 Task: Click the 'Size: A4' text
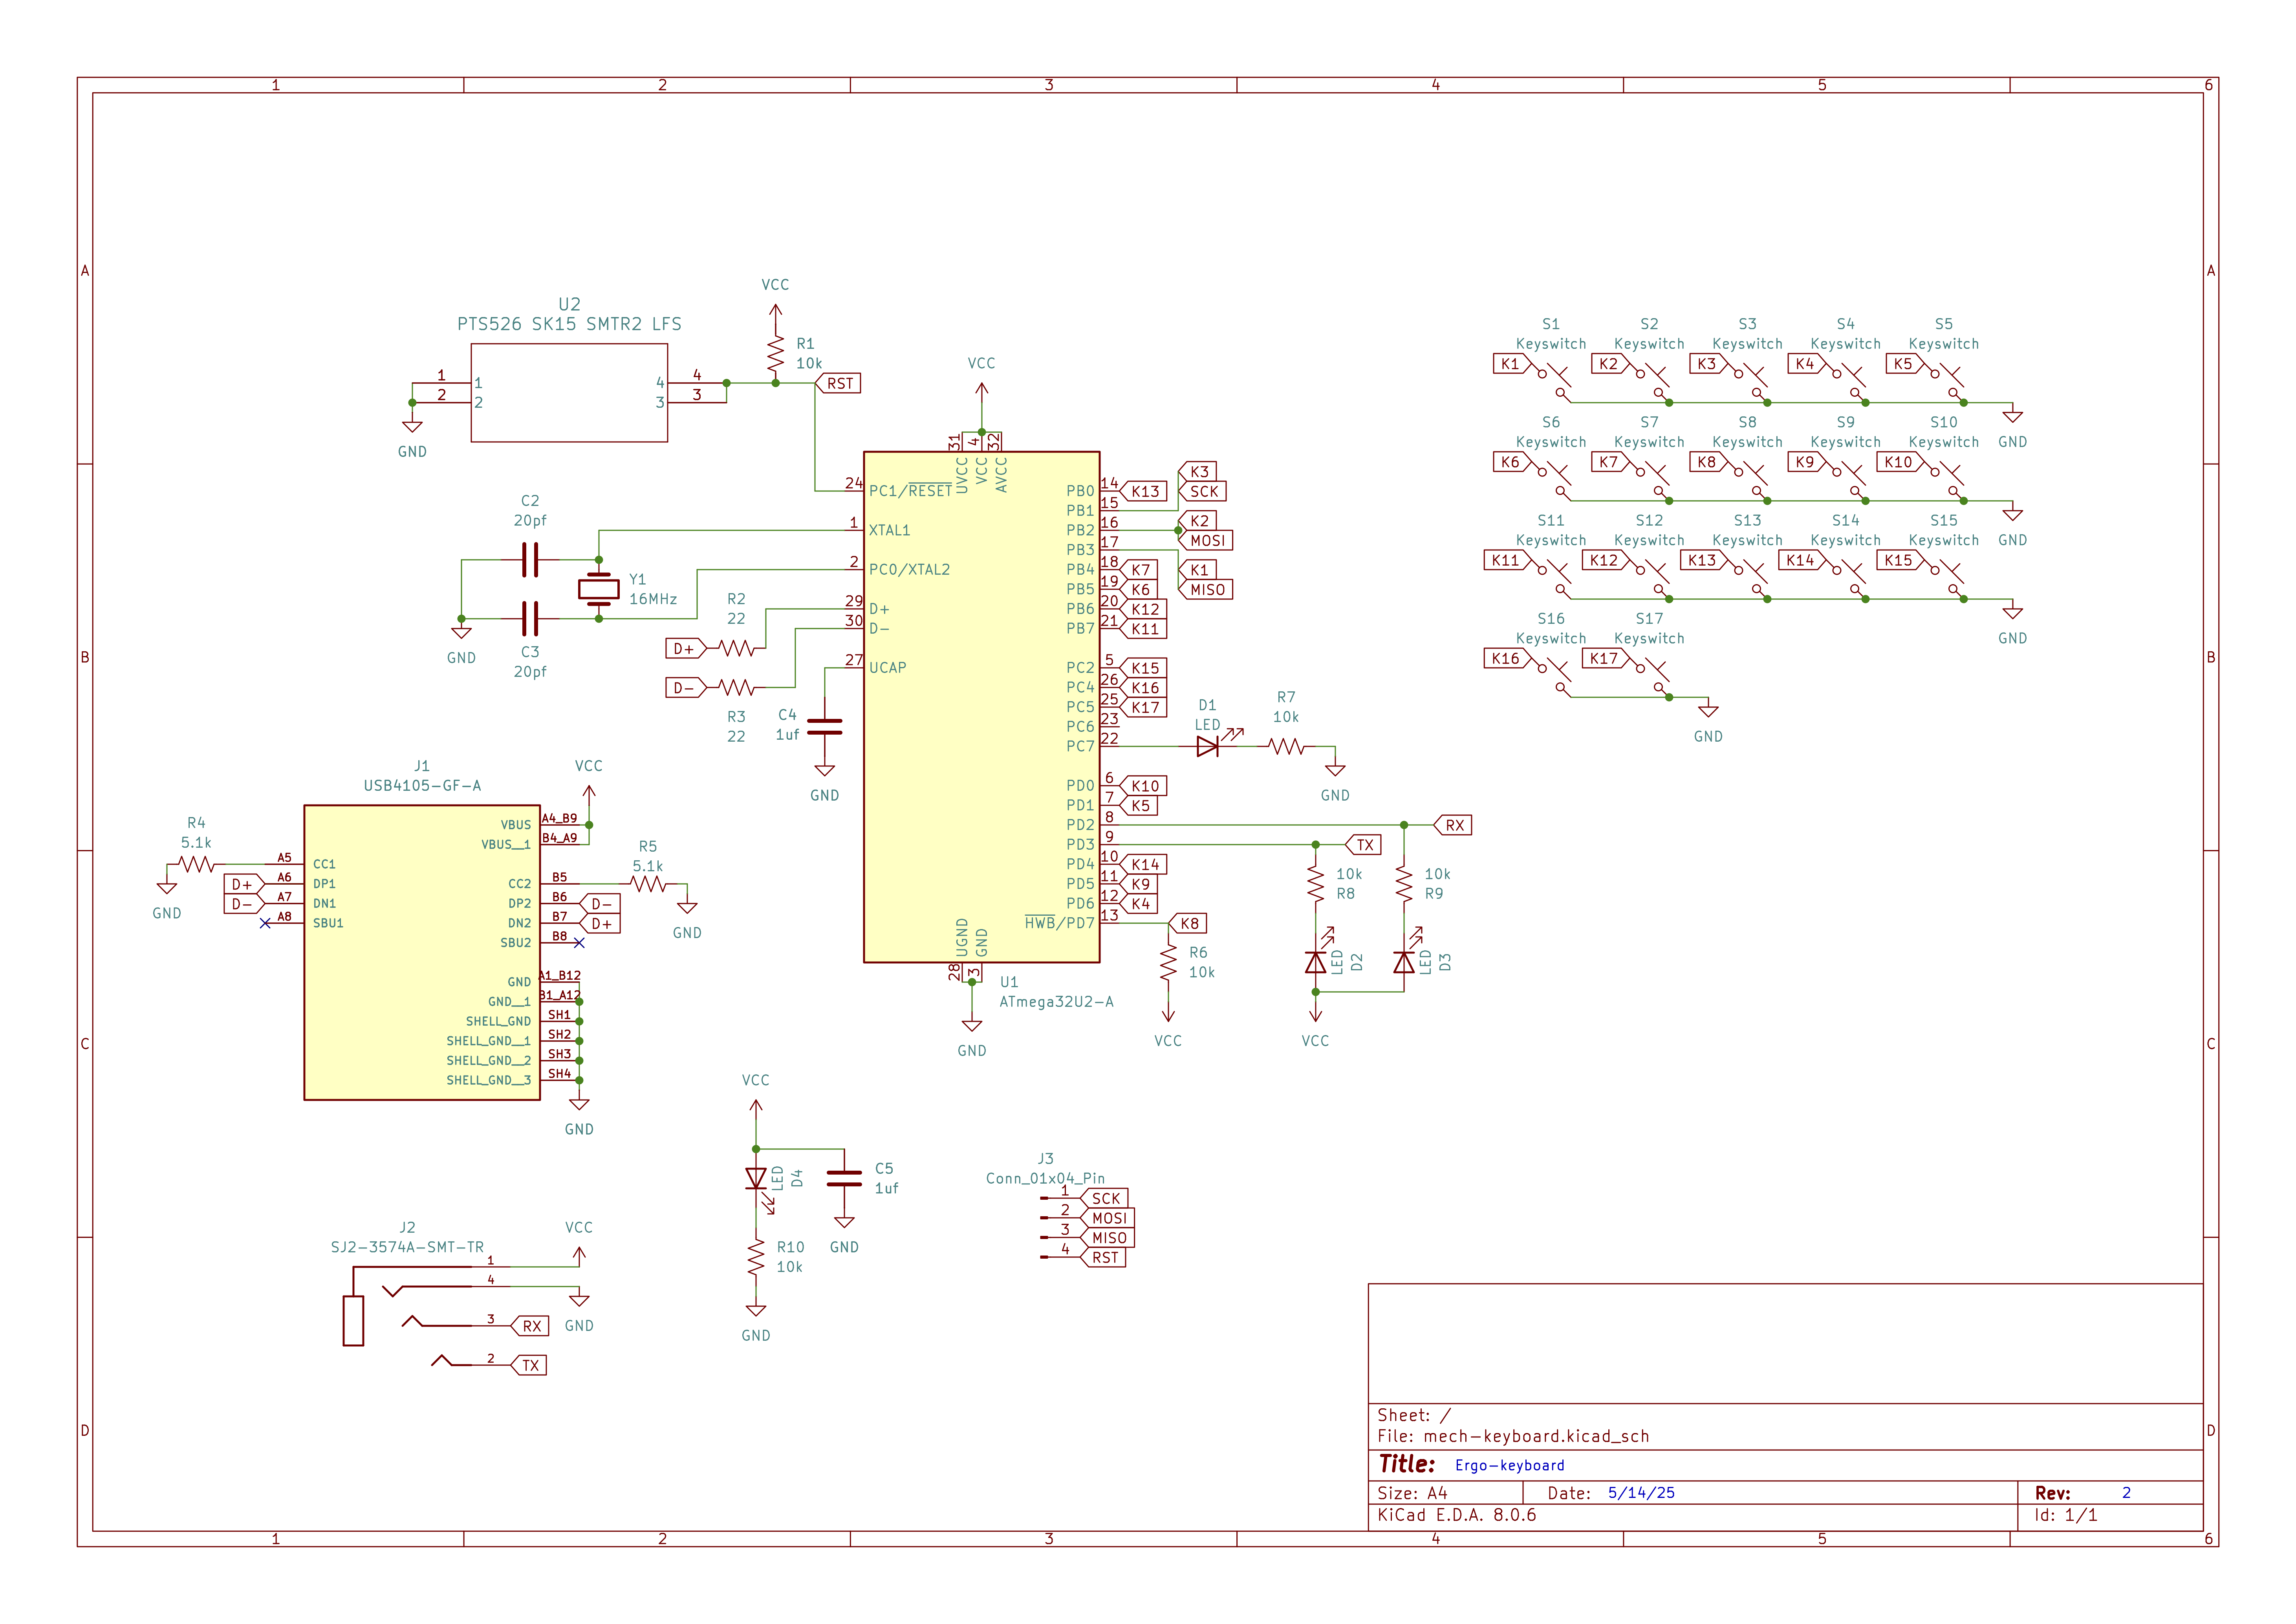(1412, 1493)
